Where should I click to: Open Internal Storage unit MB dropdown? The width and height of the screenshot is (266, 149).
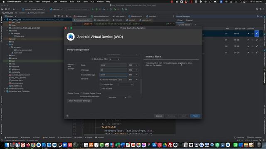click(133, 74)
